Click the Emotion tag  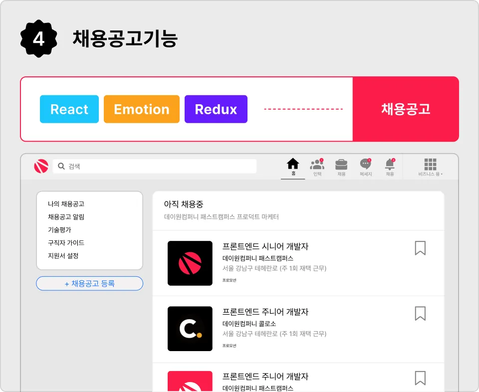142,109
